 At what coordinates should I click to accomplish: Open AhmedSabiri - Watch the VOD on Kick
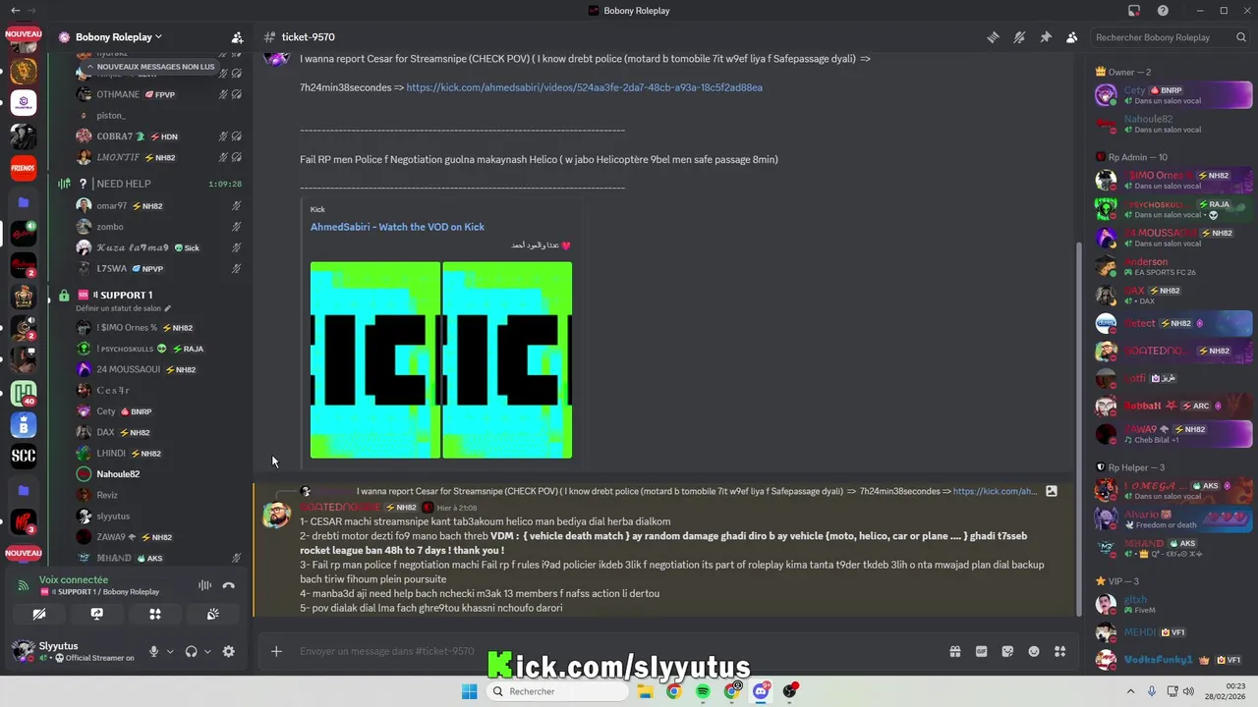(x=397, y=227)
